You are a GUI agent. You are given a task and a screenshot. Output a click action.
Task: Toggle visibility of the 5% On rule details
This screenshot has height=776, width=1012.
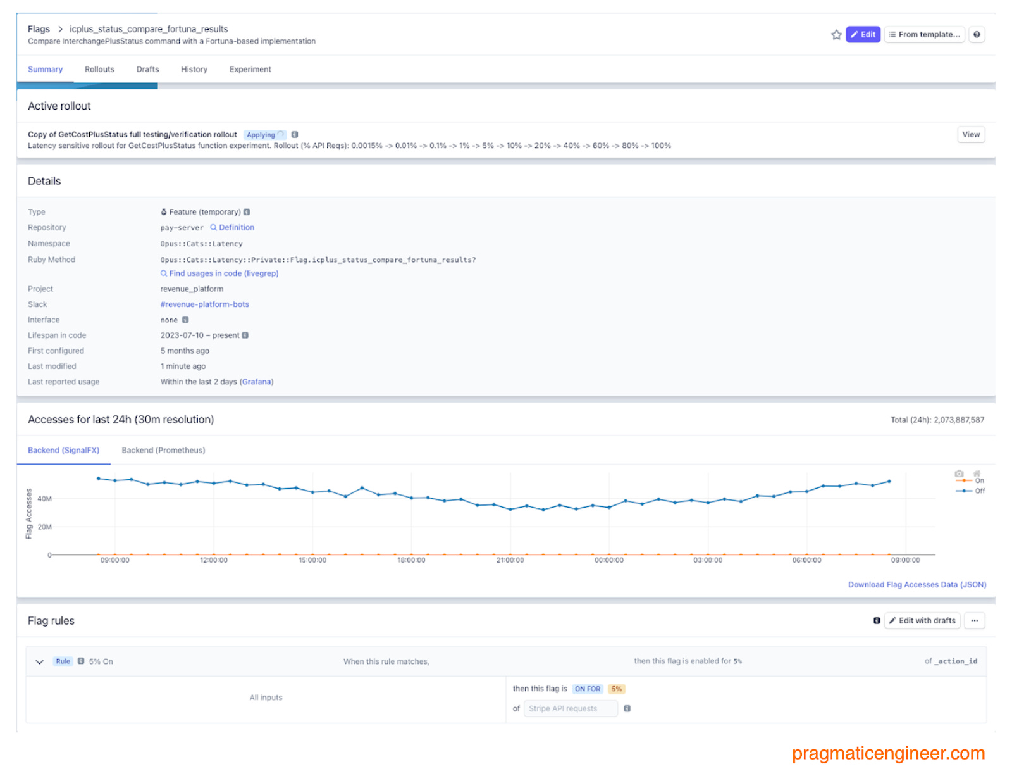coord(39,661)
